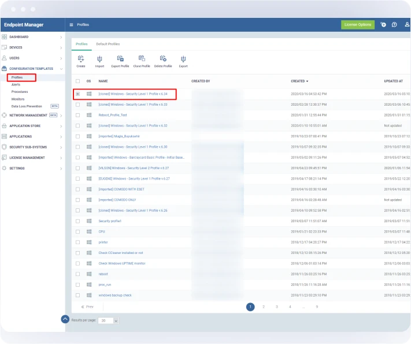
Task: Toggle the hamburger menu icon beside Profiles
Action: pos(71,25)
